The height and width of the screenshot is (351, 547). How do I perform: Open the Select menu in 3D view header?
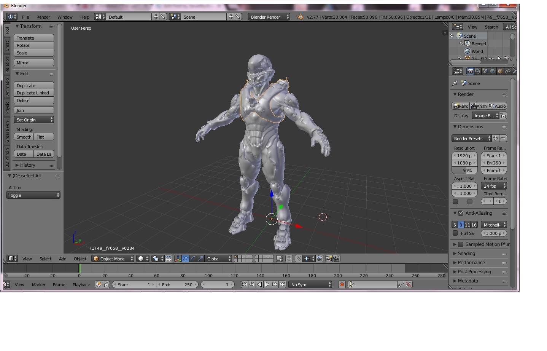click(x=45, y=258)
